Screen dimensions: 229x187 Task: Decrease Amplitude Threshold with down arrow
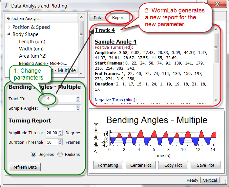click(60, 134)
